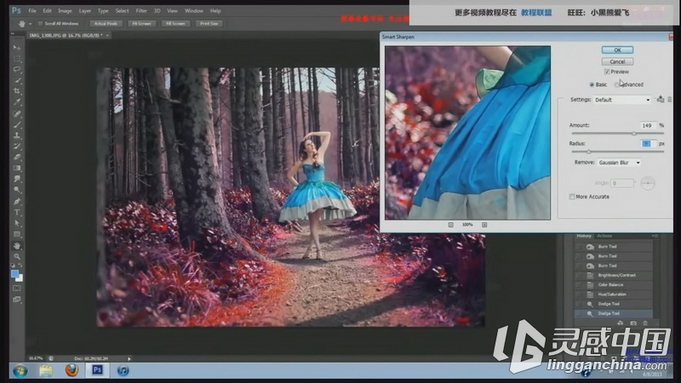
Task: Click the Amount slider handle
Action: (633, 134)
